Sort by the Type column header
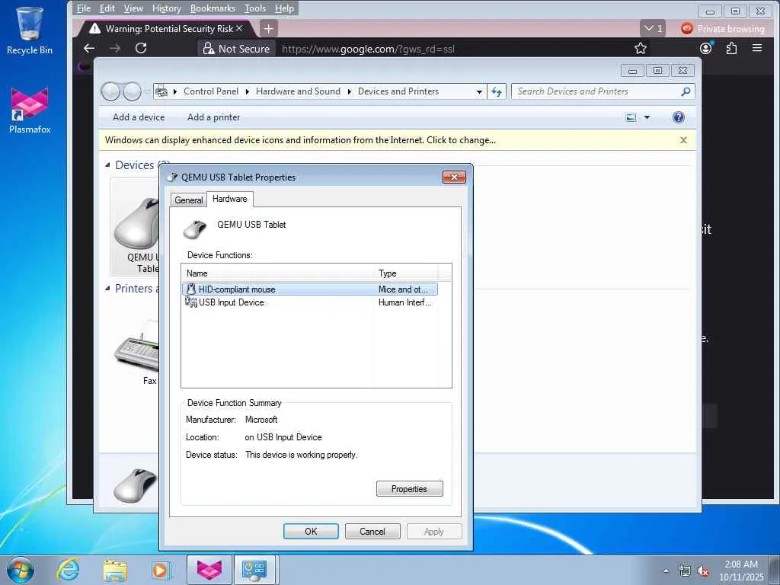 coord(407,273)
